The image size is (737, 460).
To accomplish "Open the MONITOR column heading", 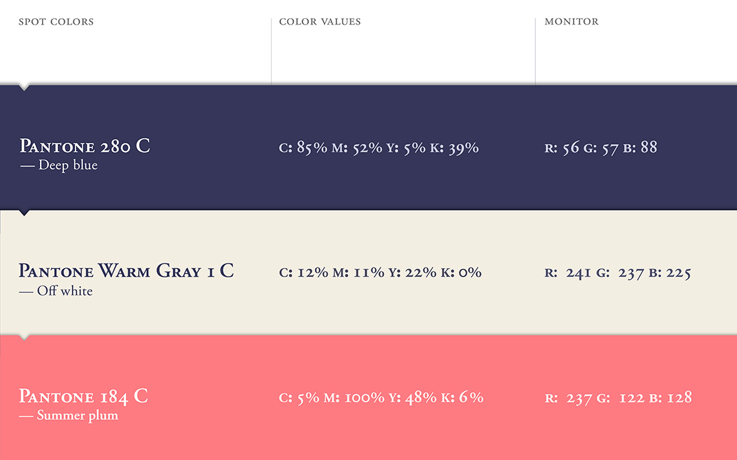I will (x=571, y=22).
